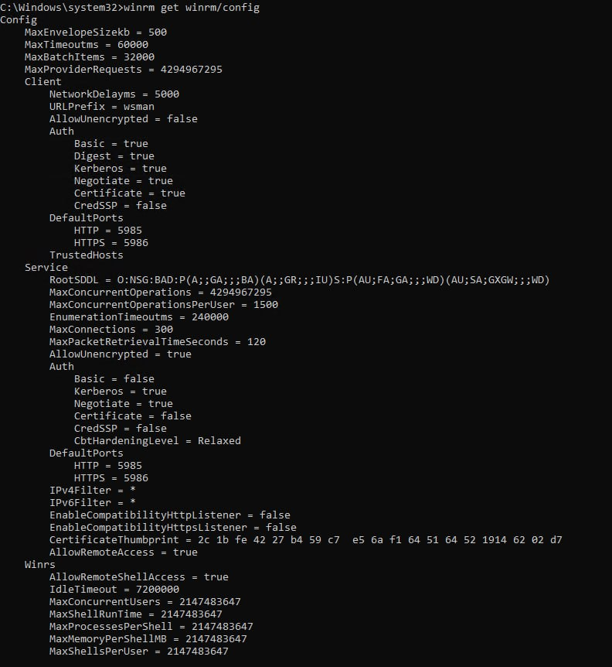Click the TrustedHosts line

87,255
